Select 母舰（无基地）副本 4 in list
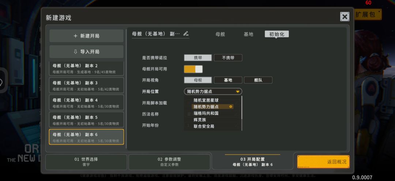 point(86,103)
